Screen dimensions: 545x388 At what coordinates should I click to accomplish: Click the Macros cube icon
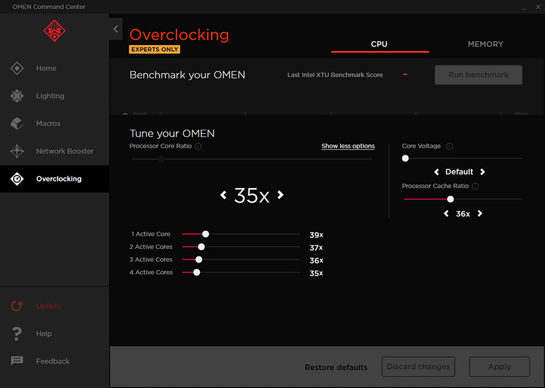[17, 123]
